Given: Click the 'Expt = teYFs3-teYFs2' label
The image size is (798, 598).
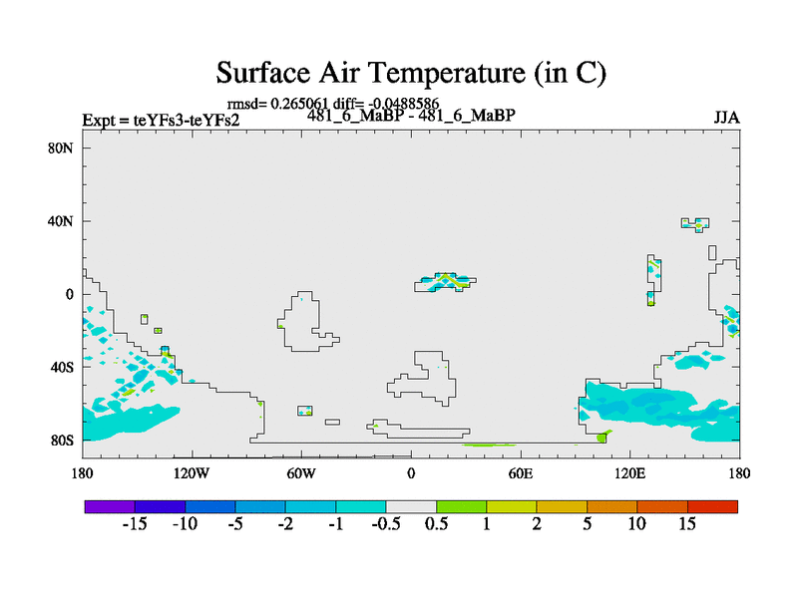Looking at the screenshot, I should (x=160, y=122).
